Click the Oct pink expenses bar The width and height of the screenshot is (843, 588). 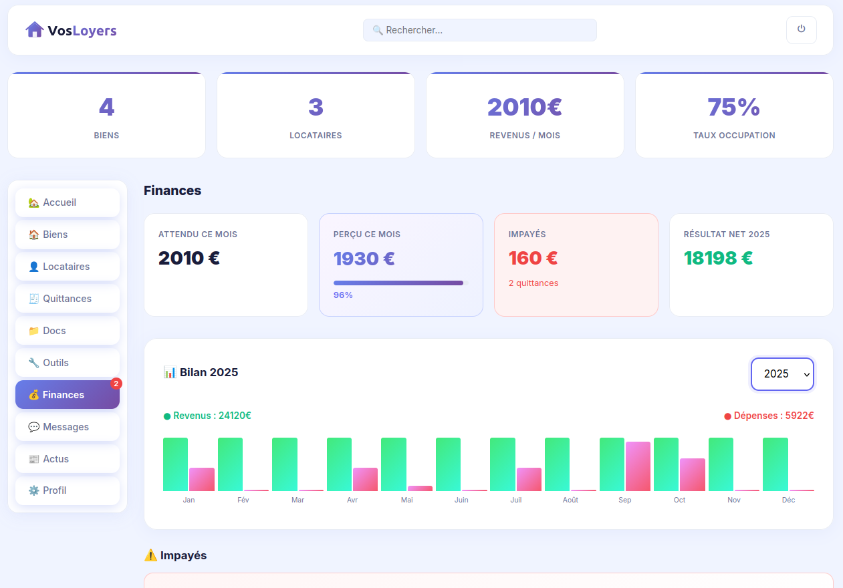[693, 474]
